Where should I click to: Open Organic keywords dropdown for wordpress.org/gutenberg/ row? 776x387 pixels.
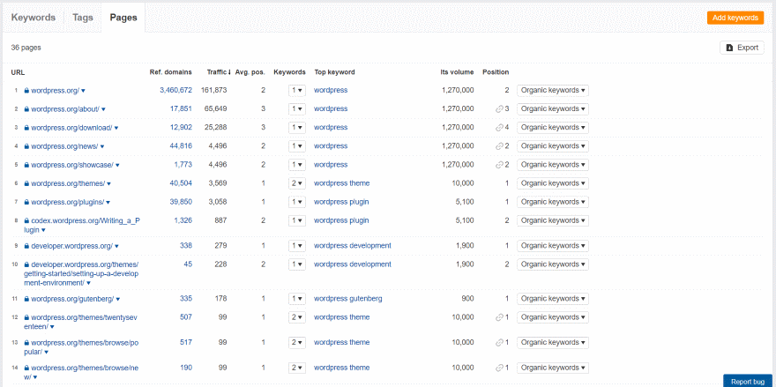(553, 299)
